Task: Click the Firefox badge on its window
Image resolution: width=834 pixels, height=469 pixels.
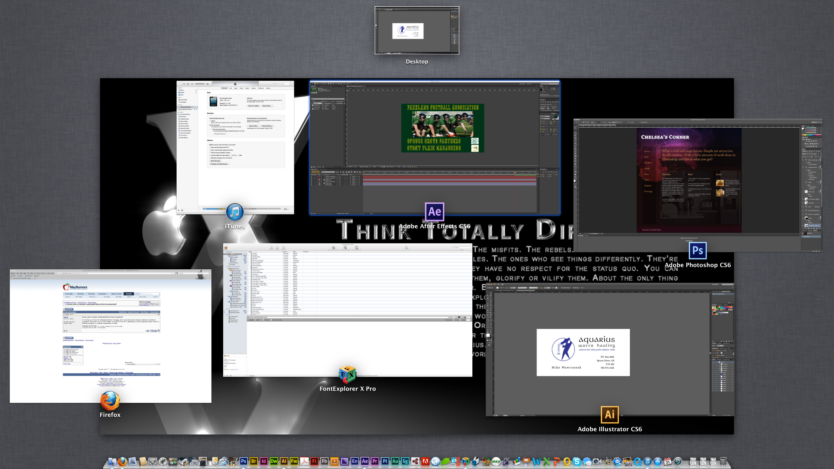Action: pos(110,401)
